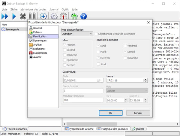Open home page with house icon
180x136 pixels.
(74, 16)
